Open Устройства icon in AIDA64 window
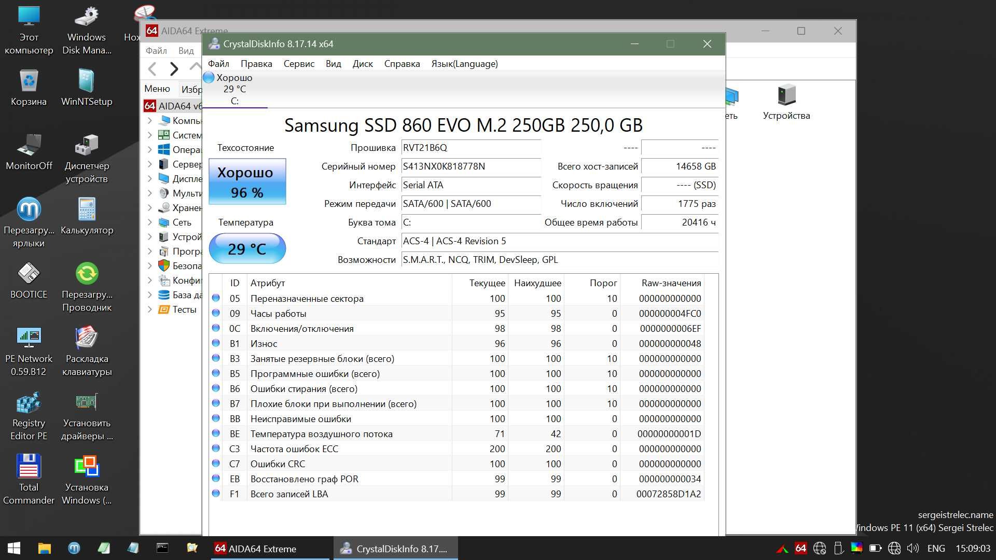Image resolution: width=996 pixels, height=560 pixels. pos(786,103)
